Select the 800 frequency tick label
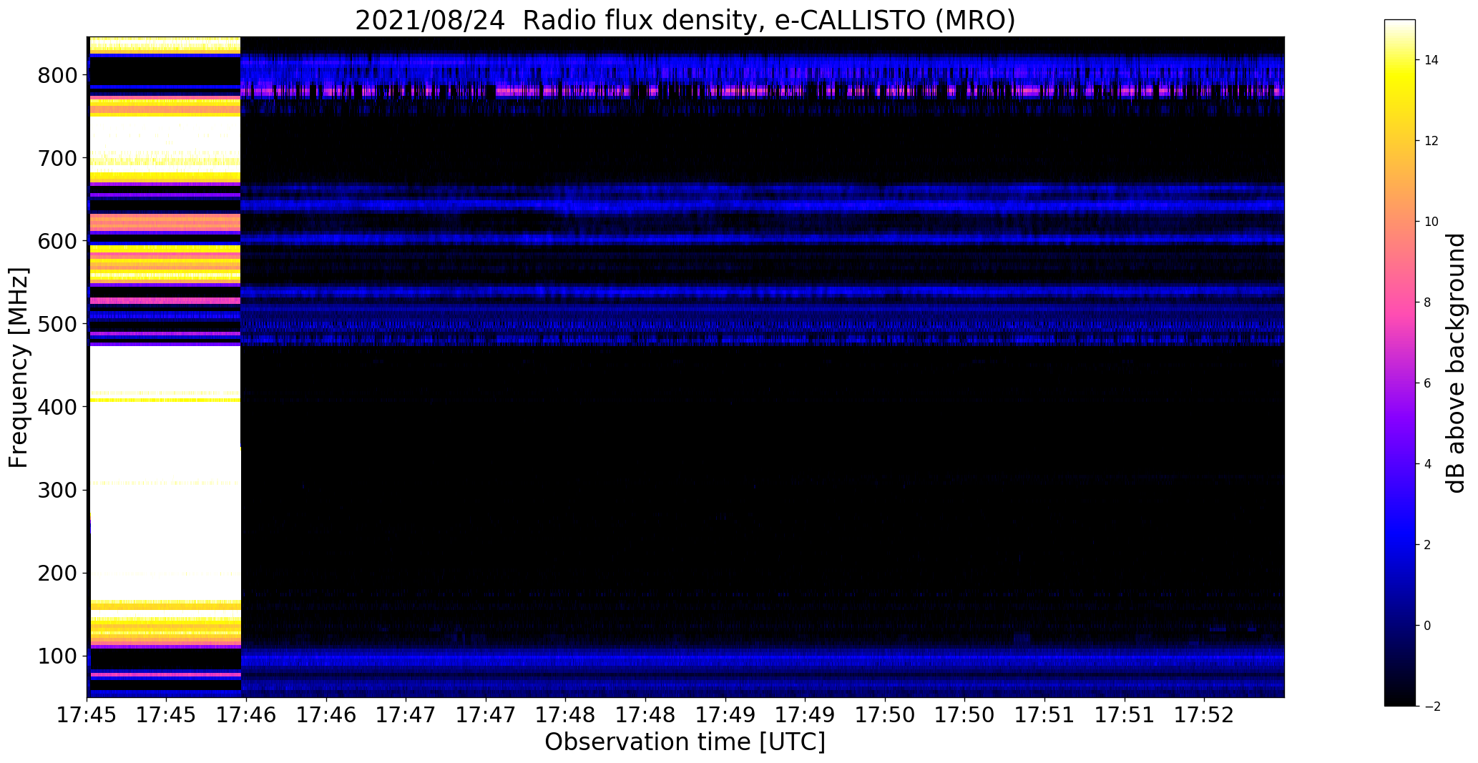1478x763 pixels. tap(57, 75)
